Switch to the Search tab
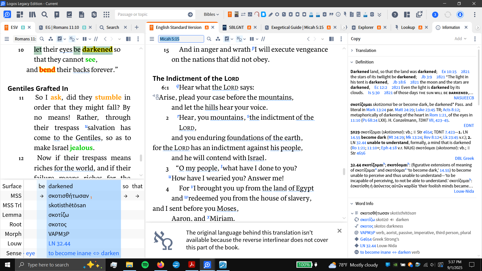482x271 pixels. [112, 27]
